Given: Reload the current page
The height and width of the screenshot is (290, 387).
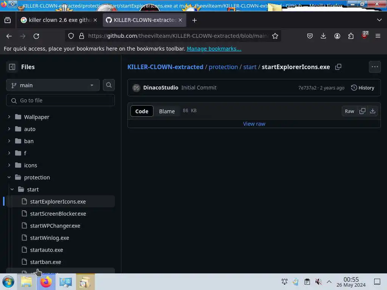Looking at the screenshot, I should (36, 36).
